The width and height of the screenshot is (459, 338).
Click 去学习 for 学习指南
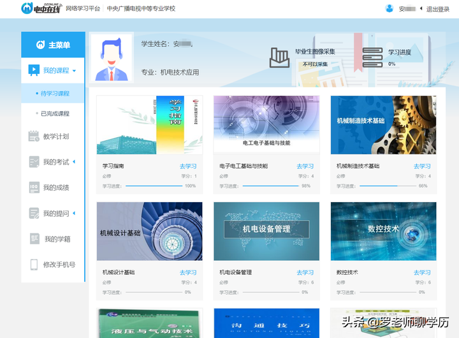[x=188, y=166]
